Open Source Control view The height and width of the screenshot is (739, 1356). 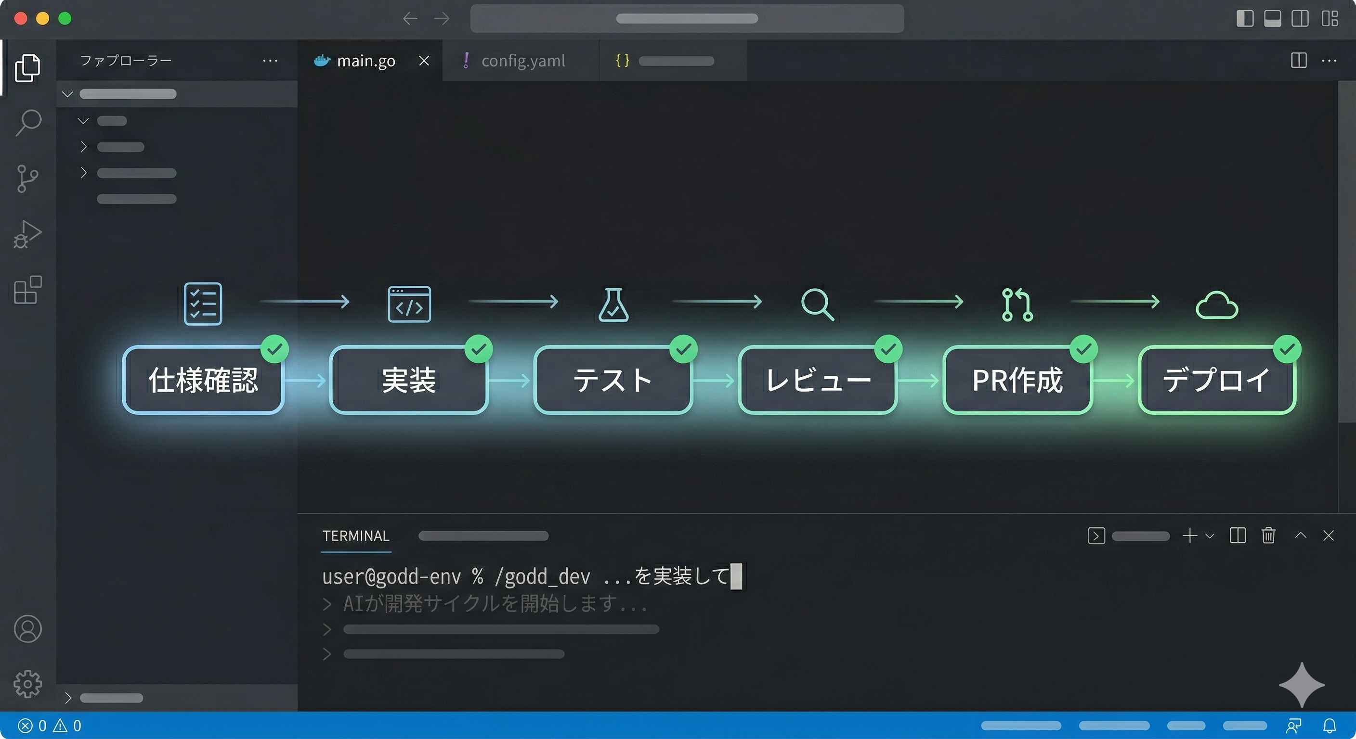click(x=27, y=178)
